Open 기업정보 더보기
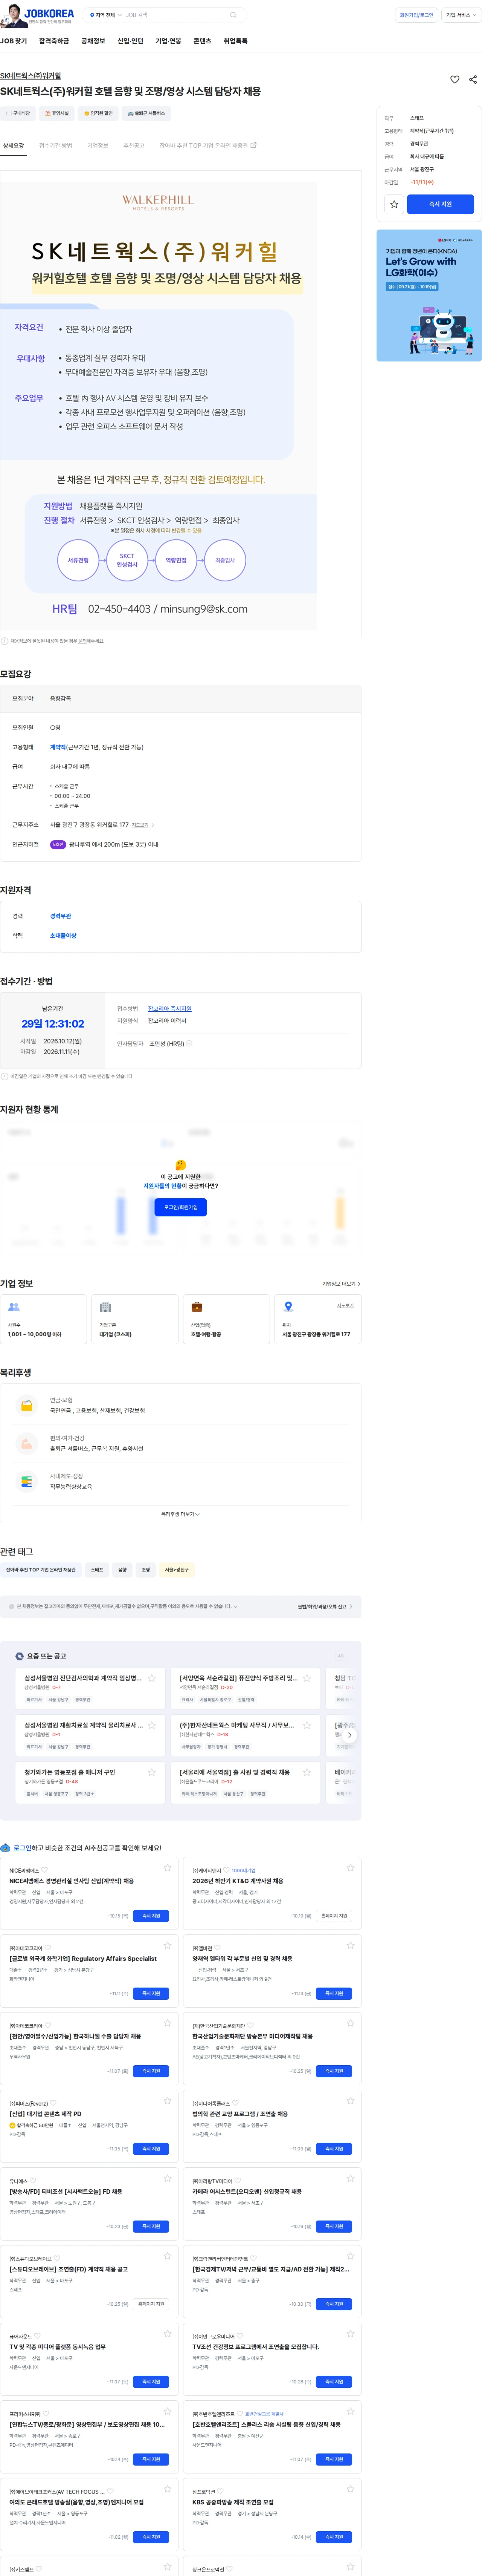Image resolution: width=482 pixels, height=2576 pixels. 341,1284
